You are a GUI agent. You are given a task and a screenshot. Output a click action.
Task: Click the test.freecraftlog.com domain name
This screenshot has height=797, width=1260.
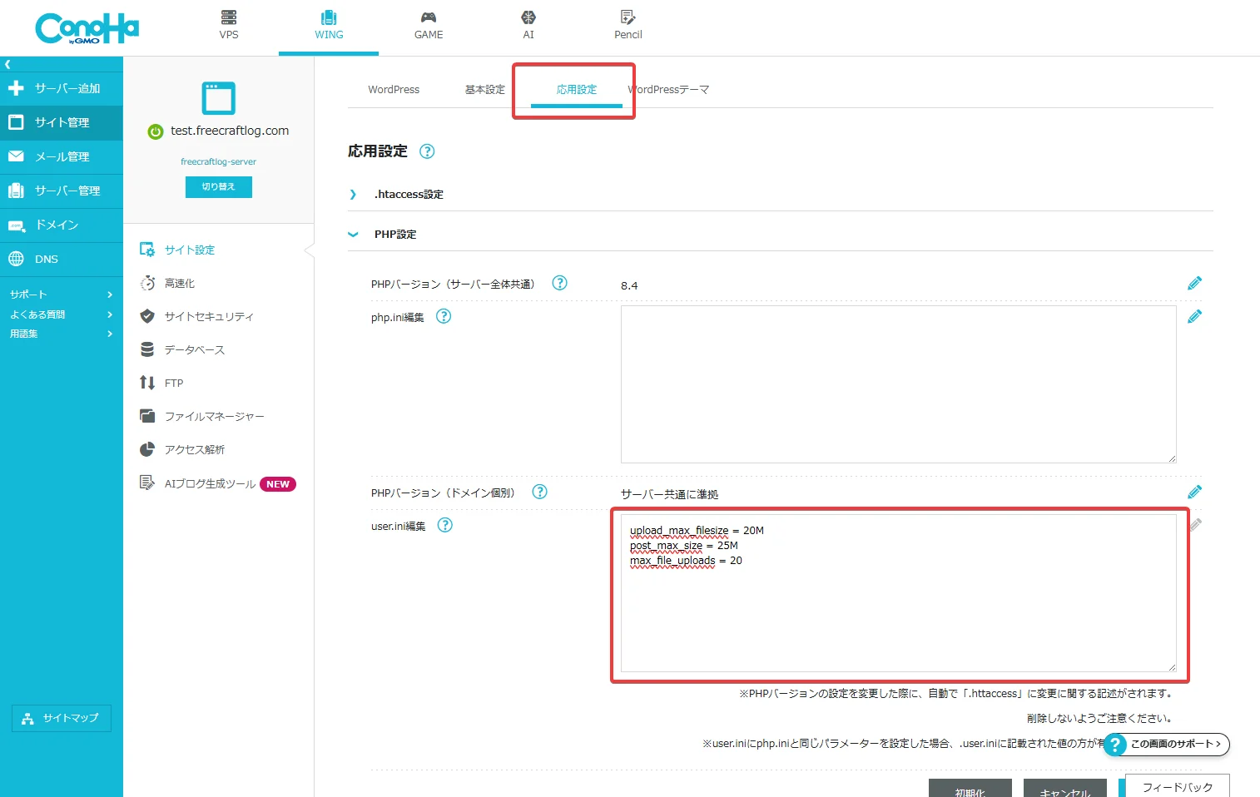point(230,131)
